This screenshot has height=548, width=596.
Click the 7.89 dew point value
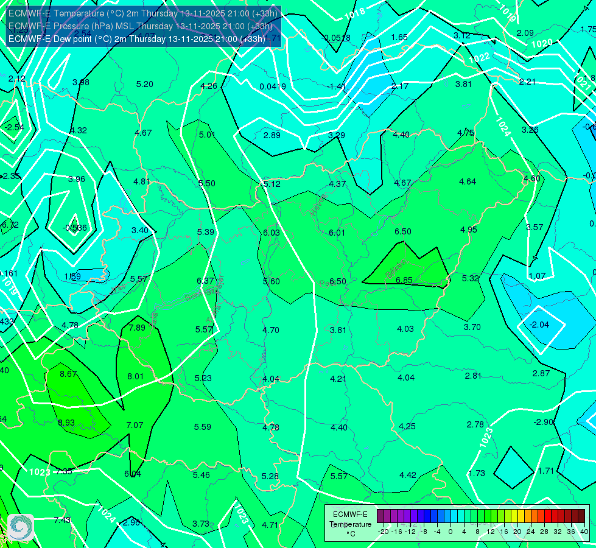point(137,328)
